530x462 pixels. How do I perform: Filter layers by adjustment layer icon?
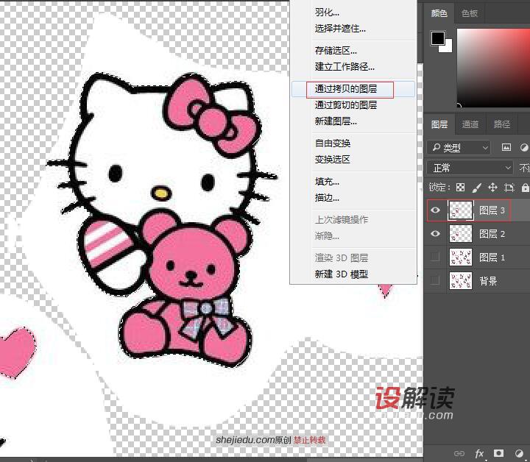(525, 147)
